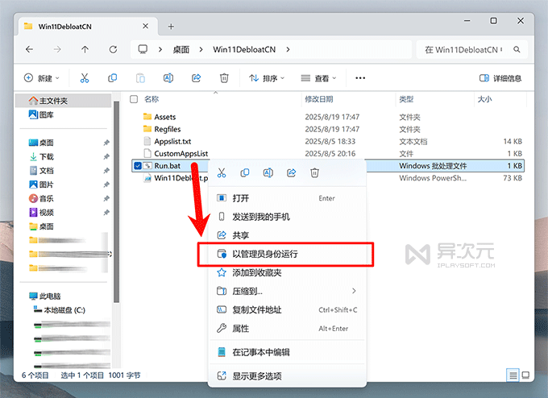Select the Assets folder row
This screenshot has width=548, height=398.
click(328, 117)
